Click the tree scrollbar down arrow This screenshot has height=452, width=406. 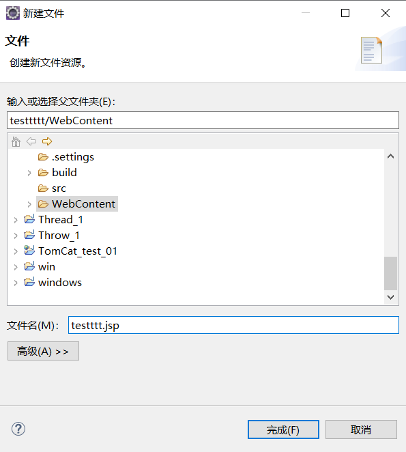391,297
